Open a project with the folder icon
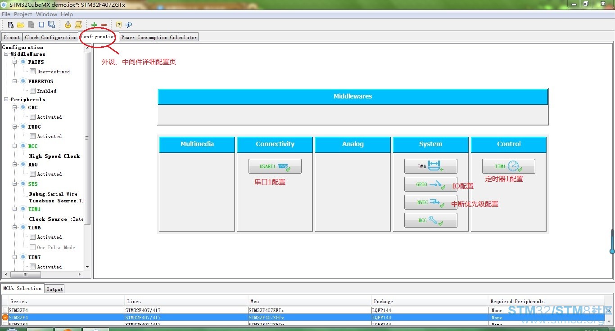 tap(21, 25)
